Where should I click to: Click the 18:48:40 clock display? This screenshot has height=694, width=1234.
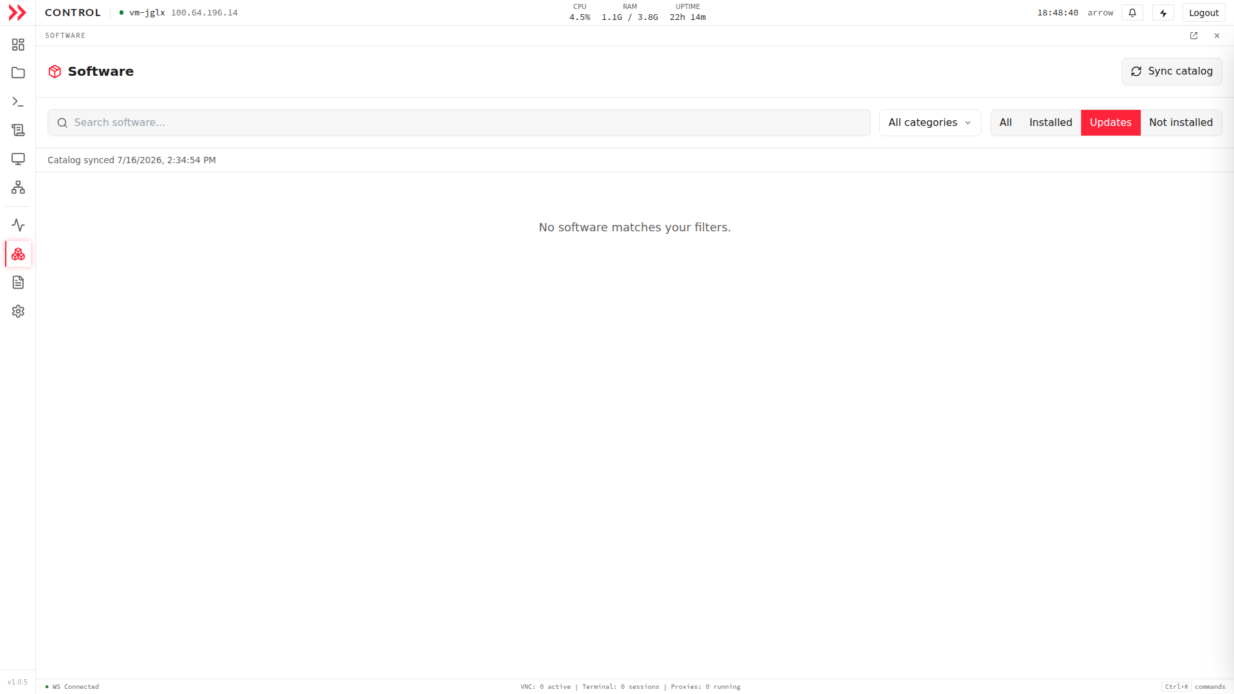coord(1058,13)
